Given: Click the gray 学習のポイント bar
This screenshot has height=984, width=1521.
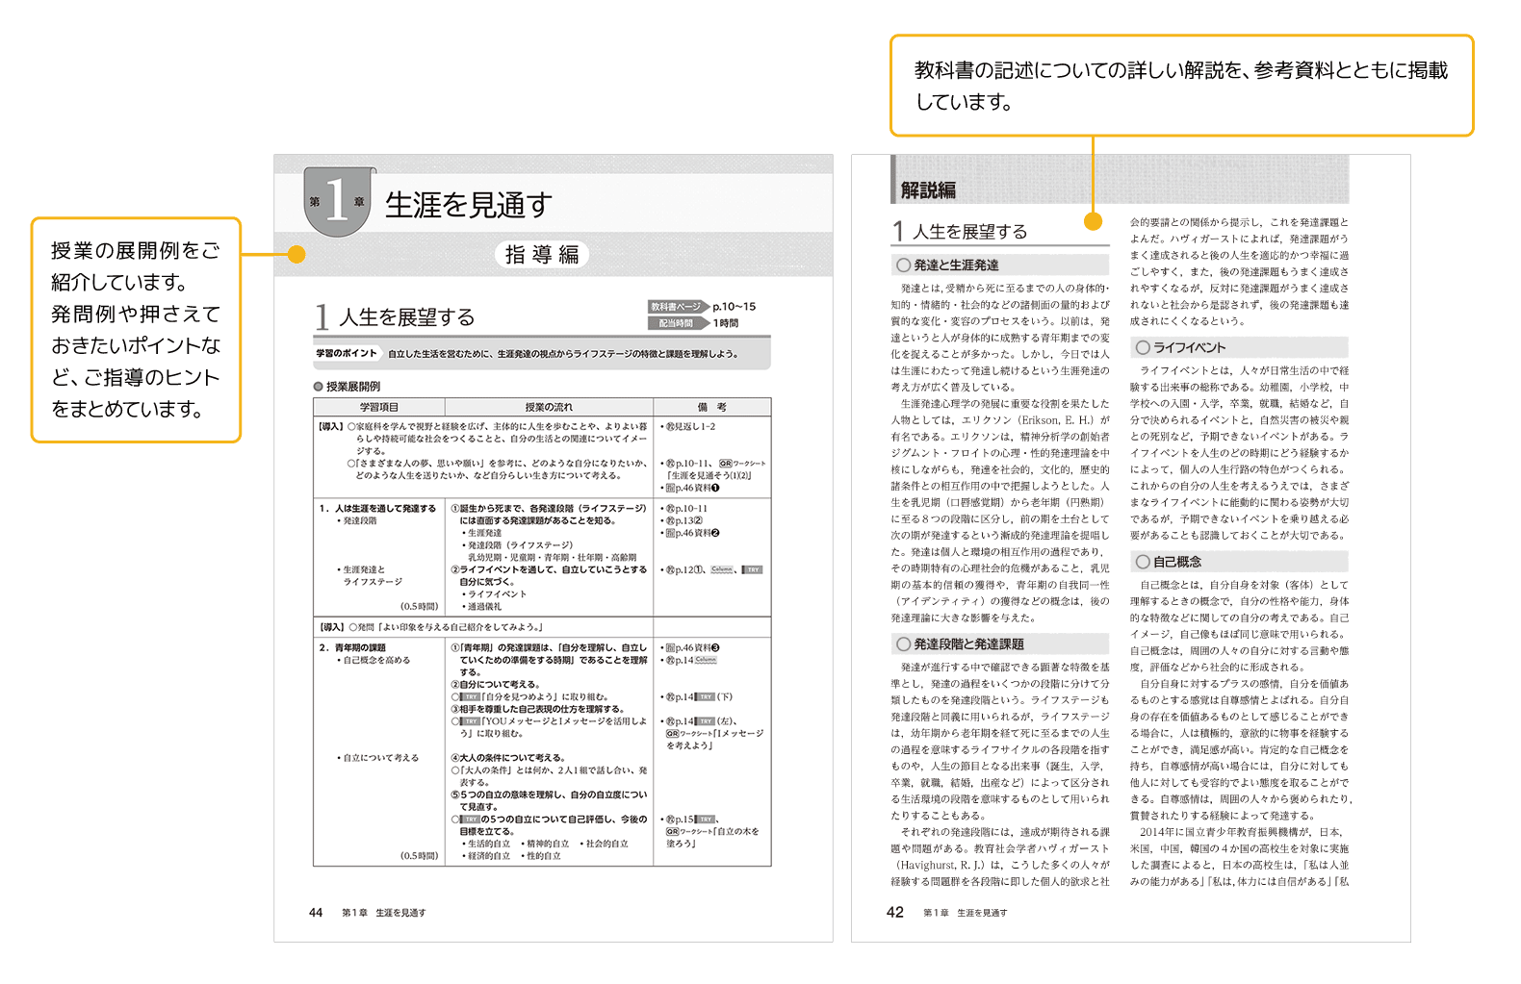Looking at the screenshot, I should [x=541, y=354].
